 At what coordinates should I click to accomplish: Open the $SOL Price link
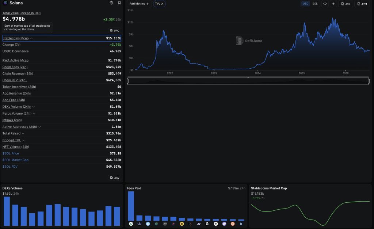pyautogui.click(x=11, y=153)
